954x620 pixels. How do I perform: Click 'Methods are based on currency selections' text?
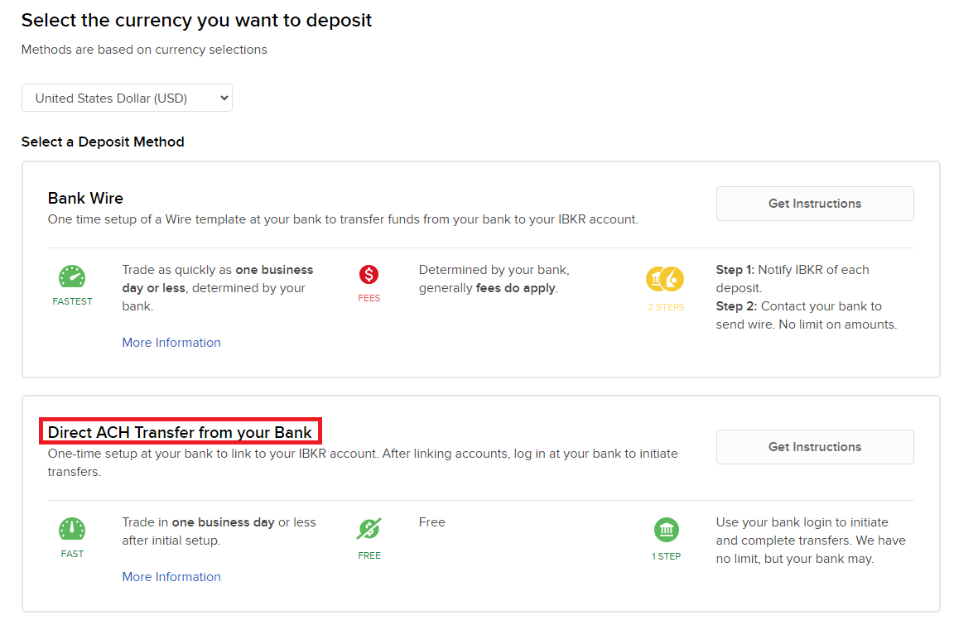[144, 50]
